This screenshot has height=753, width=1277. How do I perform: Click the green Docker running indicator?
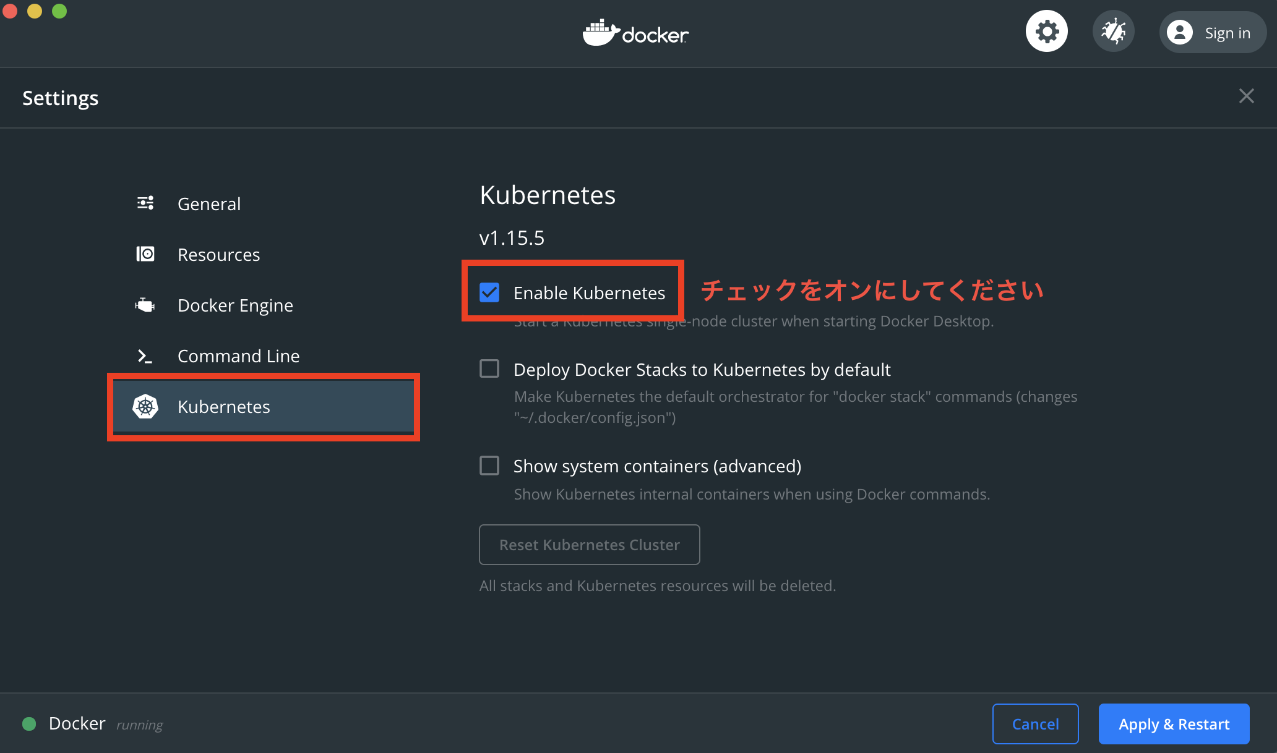pos(28,723)
